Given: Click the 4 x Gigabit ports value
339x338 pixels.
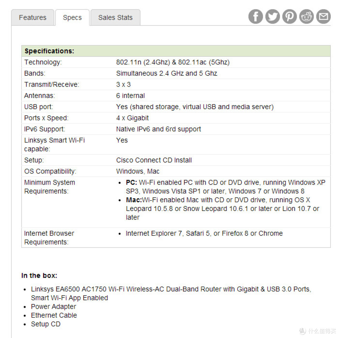Looking at the screenshot, I should click(132, 118).
